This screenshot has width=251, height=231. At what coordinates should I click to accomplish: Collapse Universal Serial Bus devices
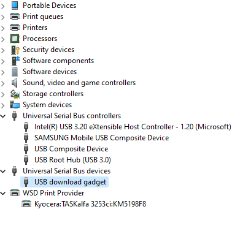click(x=3, y=171)
